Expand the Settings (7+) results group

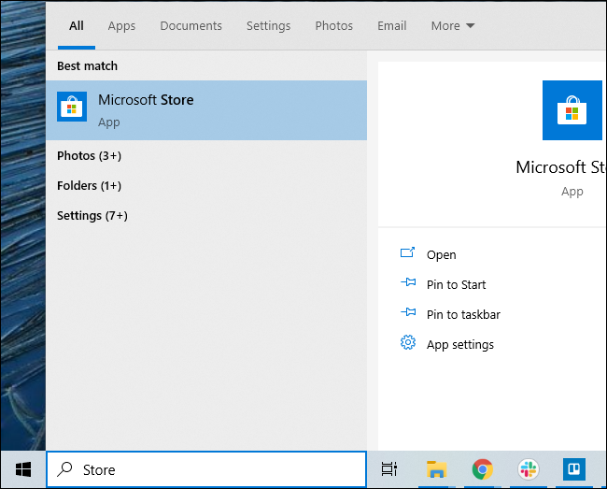click(92, 216)
